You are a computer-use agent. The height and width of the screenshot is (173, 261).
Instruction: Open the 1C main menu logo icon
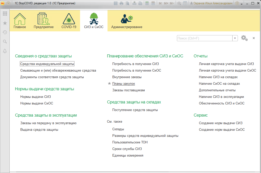coord(3,3)
